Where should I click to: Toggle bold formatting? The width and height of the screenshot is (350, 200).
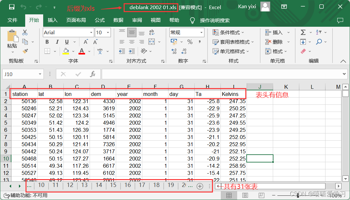(47, 42)
